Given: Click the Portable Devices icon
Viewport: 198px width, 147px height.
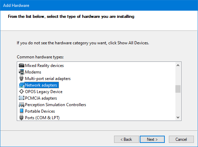Looking at the screenshot, I should 22,111.
